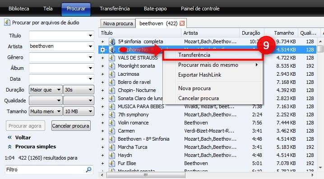Click the audio icon next to Fur Elise
This screenshot has width=324, height=179.
(112, 163)
